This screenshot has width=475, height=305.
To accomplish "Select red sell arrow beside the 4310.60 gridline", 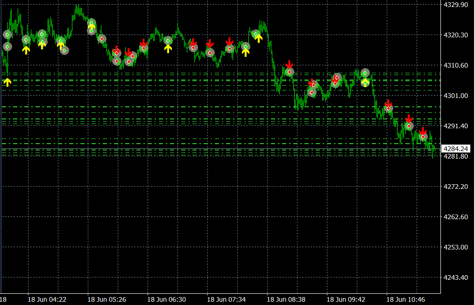I will point(289,64).
